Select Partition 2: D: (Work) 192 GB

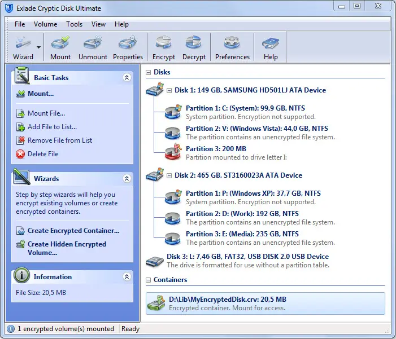[260, 218]
